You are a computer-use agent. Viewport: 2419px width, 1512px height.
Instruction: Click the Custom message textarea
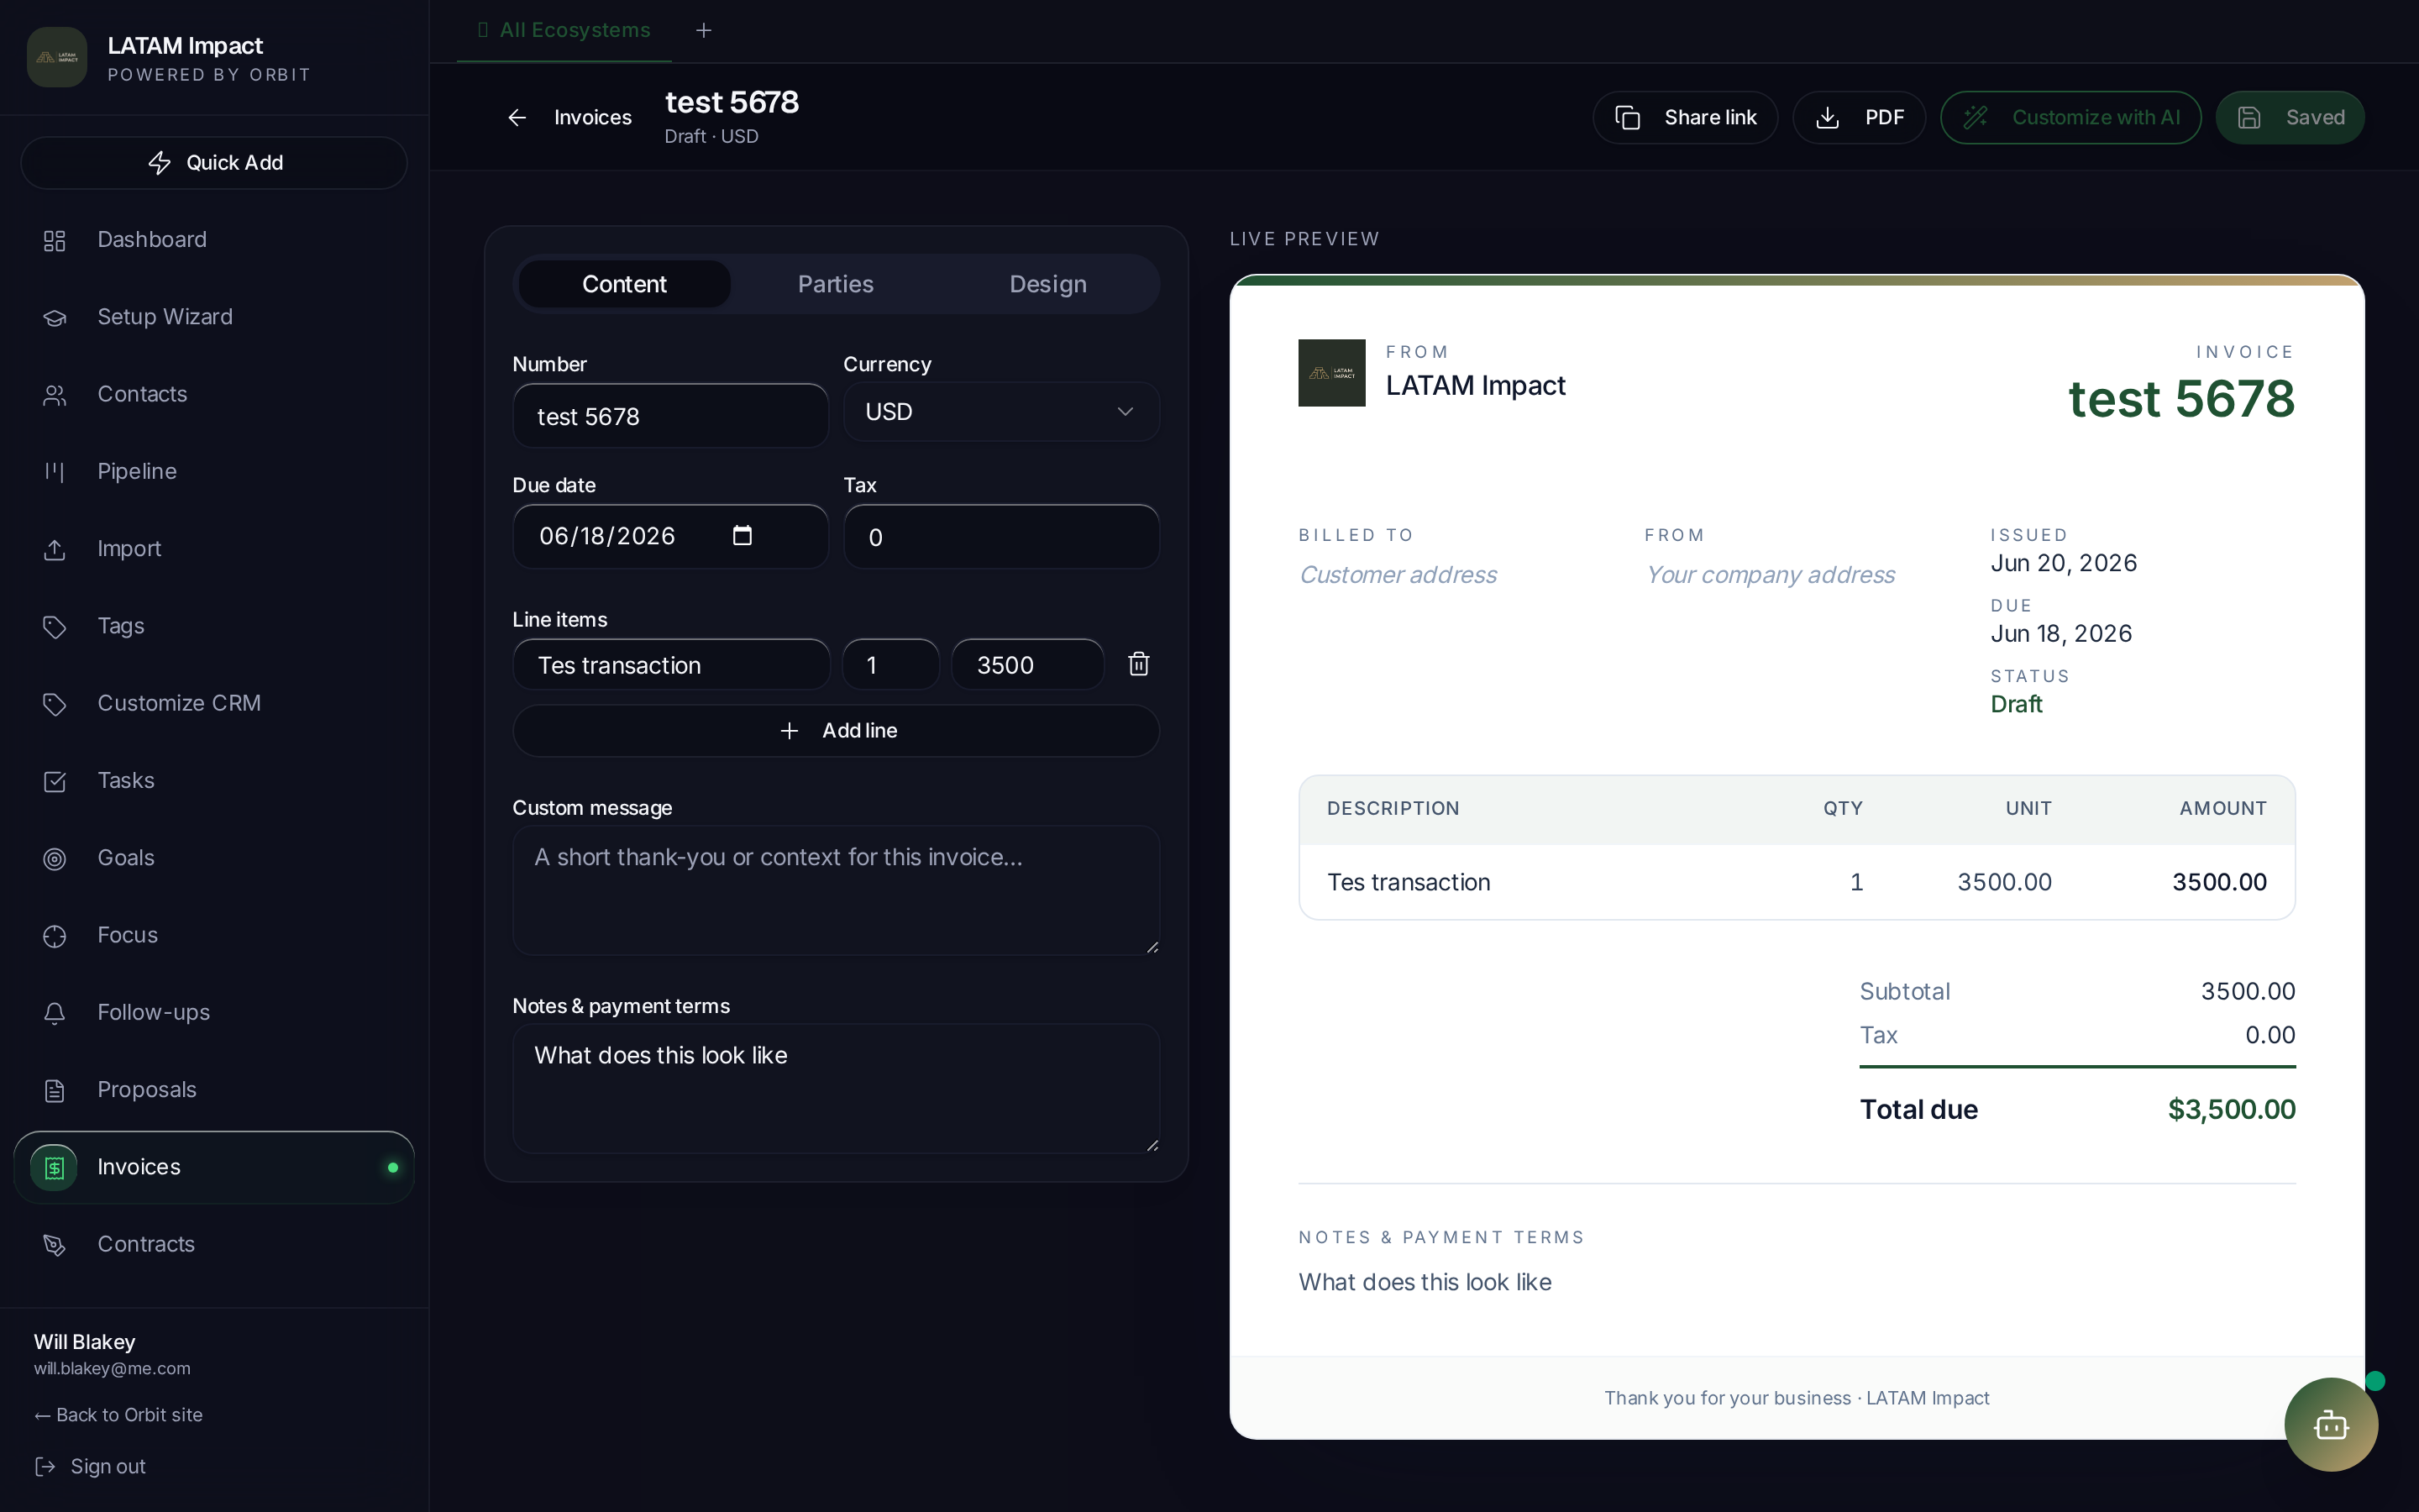coord(837,891)
